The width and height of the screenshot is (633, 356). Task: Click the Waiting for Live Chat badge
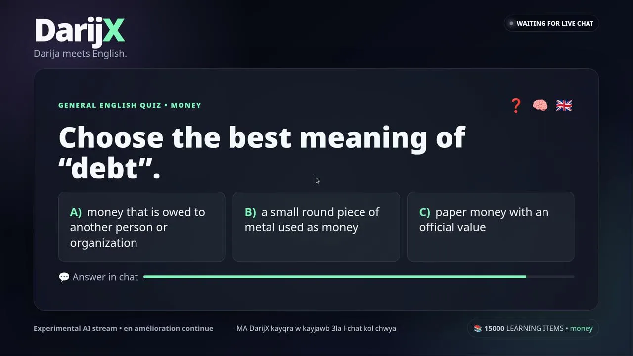pos(551,23)
